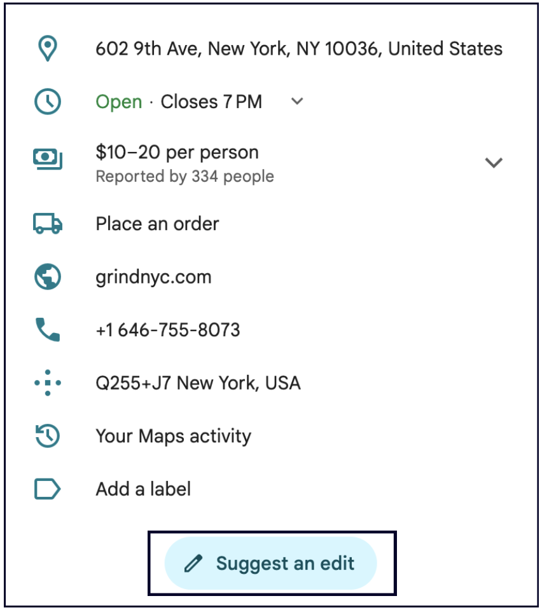Click the plus code dots icon

pos(48,383)
